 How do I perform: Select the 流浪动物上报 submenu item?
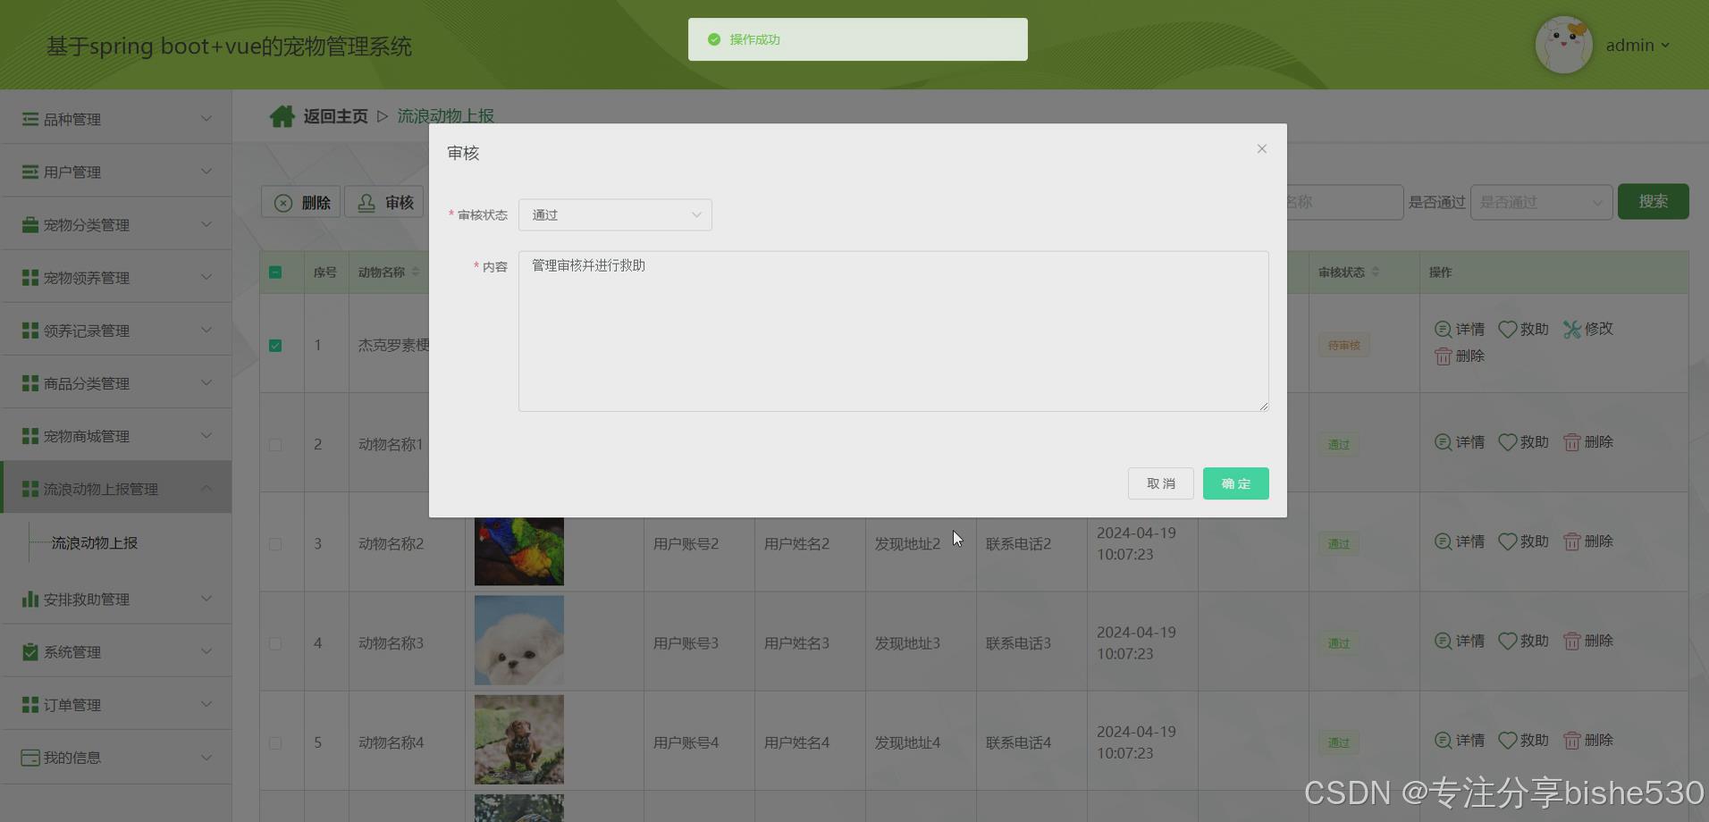(x=95, y=542)
